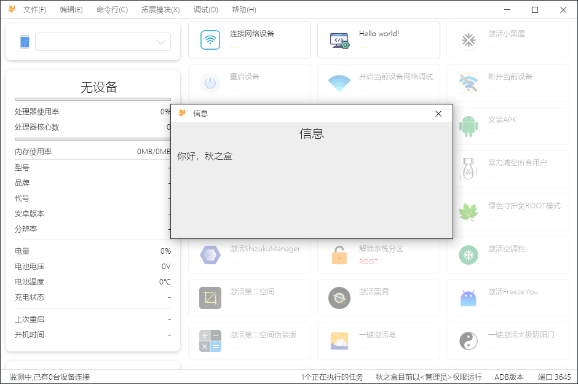Select the 激活ShizukuManager option

pyautogui.click(x=265, y=249)
